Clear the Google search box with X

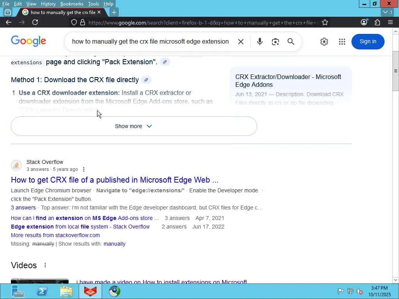point(241,41)
